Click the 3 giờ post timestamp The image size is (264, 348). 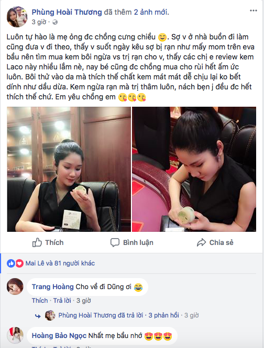(x=39, y=22)
